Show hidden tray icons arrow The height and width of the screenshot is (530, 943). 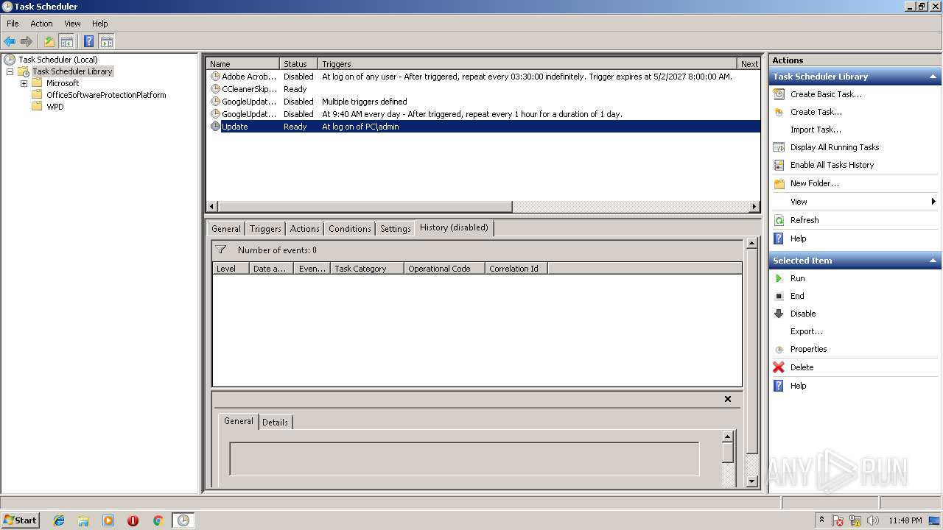click(821, 520)
